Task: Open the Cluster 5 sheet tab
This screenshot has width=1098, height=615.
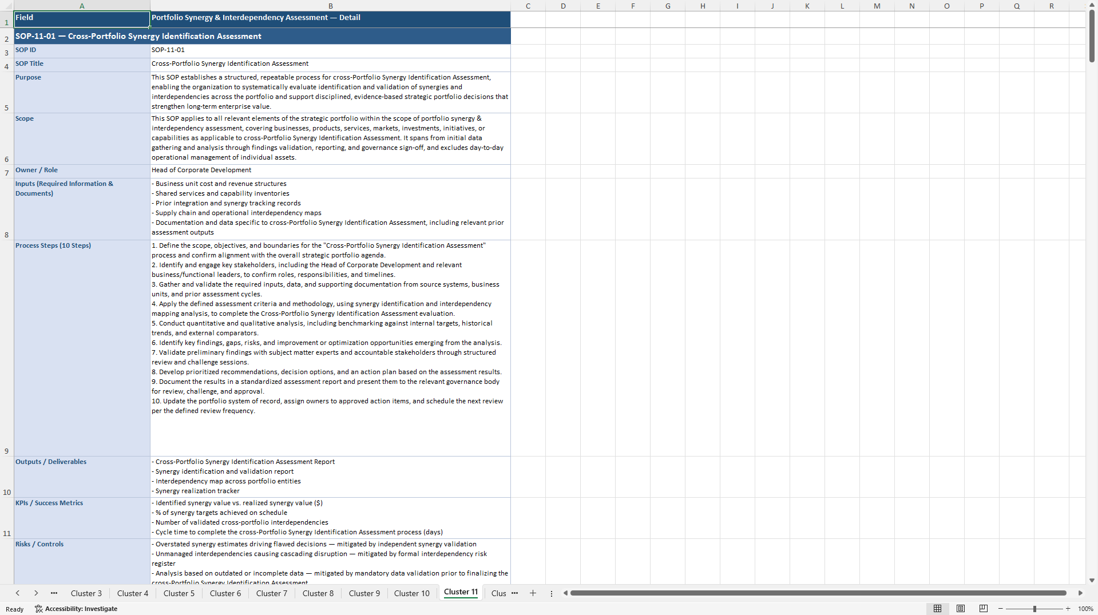Action: coord(179,593)
